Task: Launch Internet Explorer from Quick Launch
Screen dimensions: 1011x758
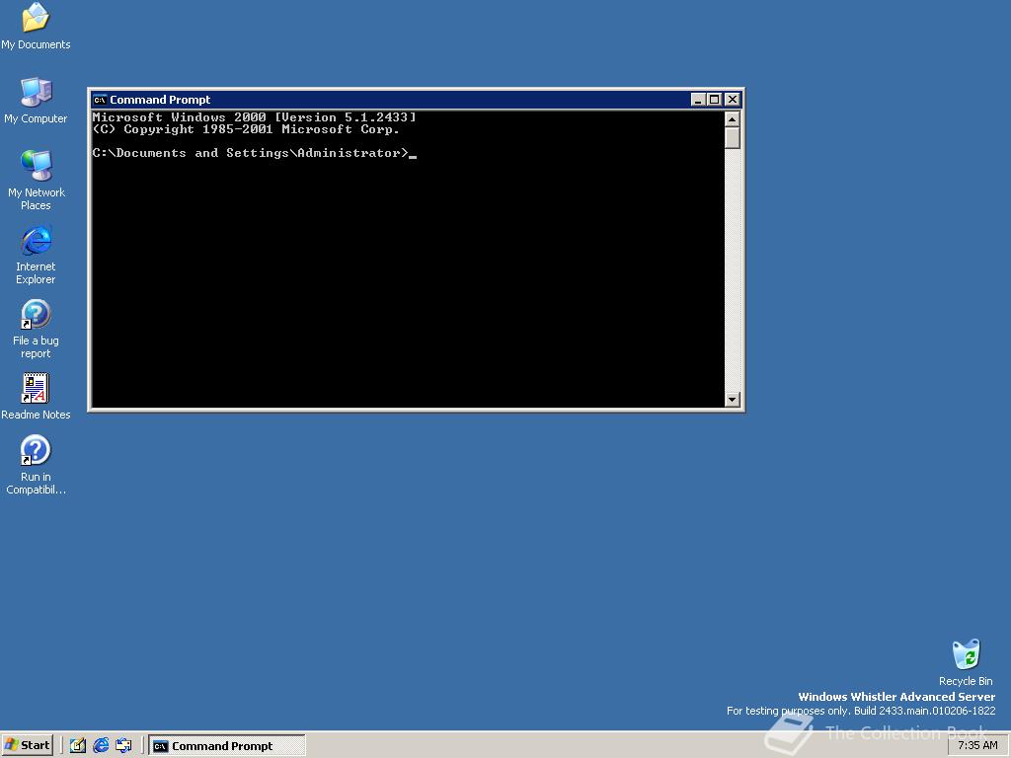Action: (x=101, y=745)
